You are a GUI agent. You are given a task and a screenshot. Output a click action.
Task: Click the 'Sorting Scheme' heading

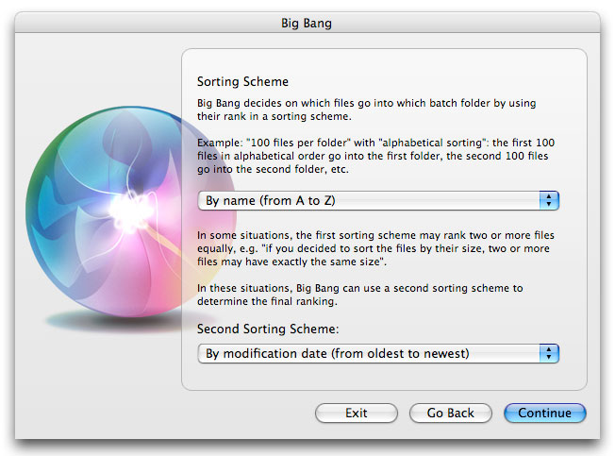coord(242,82)
